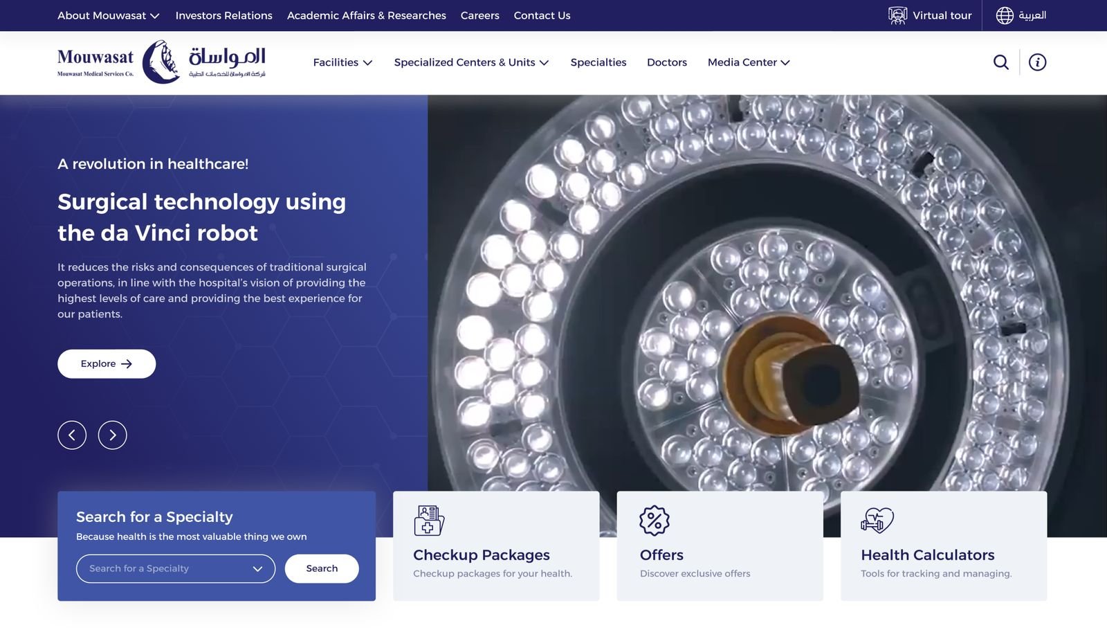Open Specialized Centers & Units dropdown
Image resolution: width=1107 pixels, height=641 pixels.
tap(471, 62)
